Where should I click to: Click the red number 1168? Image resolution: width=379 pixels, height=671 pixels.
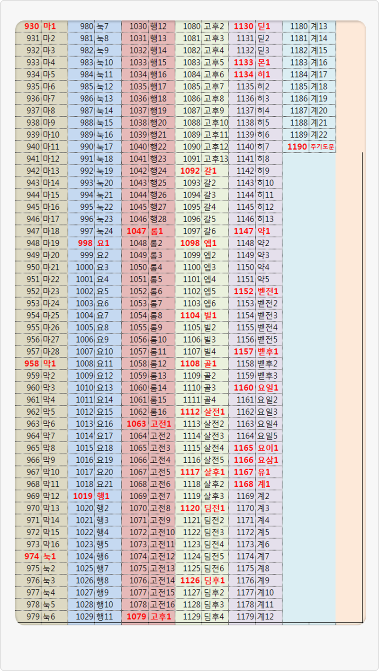pos(243,484)
